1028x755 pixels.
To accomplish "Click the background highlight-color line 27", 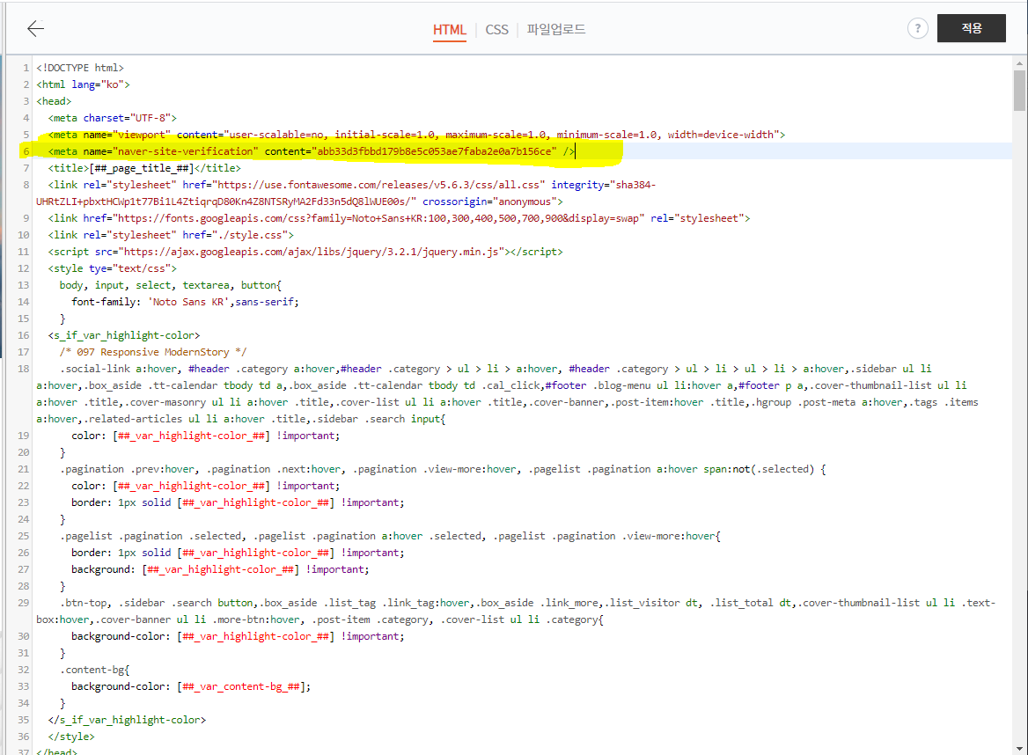I will pos(220,569).
